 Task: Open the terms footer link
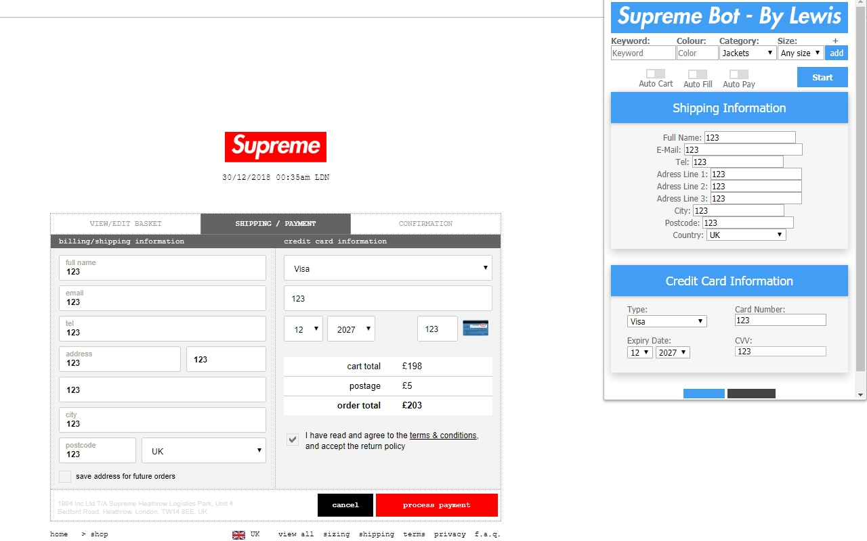pyautogui.click(x=414, y=534)
